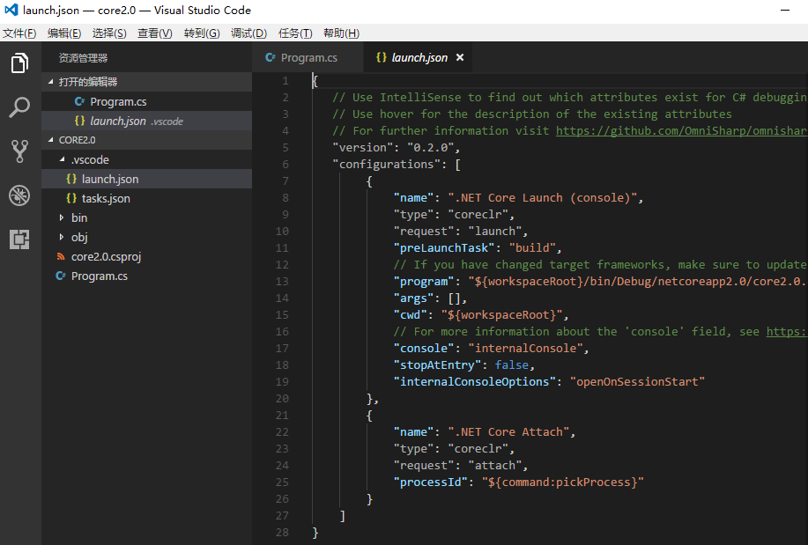This screenshot has width=808, height=545.
Task: Open the 调试(D) debug menu
Action: 248,33
